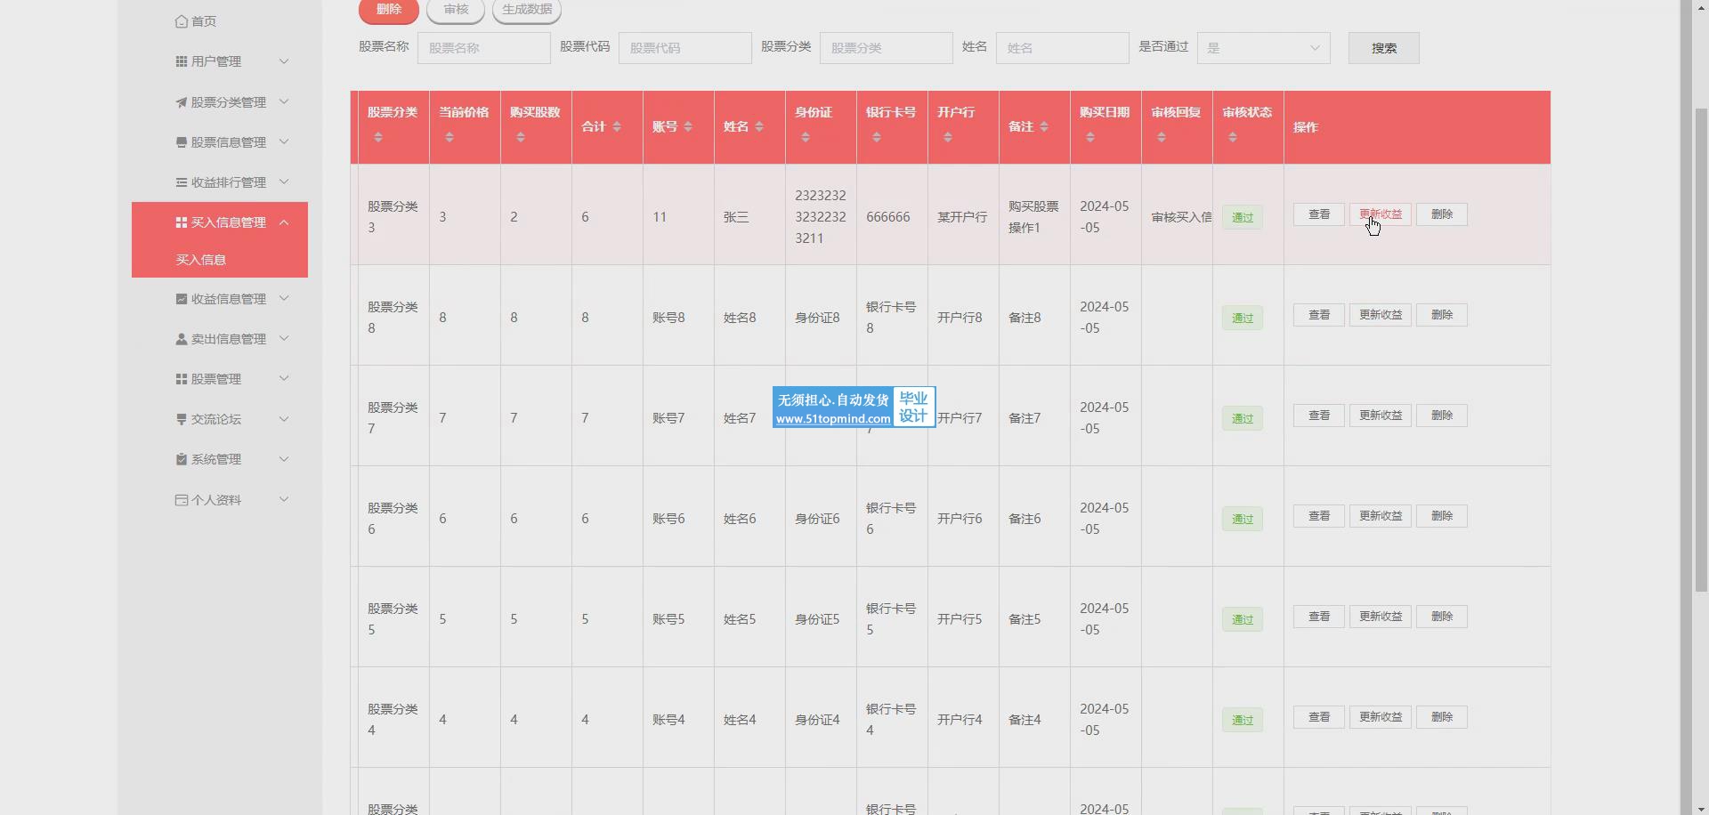Screen dimensions: 1709x815
Task: Click the 搜索 button
Action: coord(1383,48)
